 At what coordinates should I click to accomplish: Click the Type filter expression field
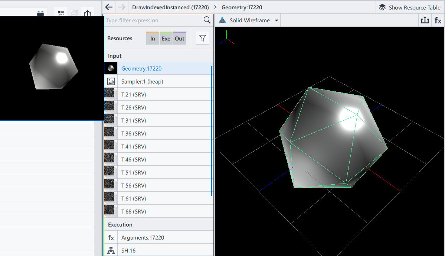click(152, 20)
